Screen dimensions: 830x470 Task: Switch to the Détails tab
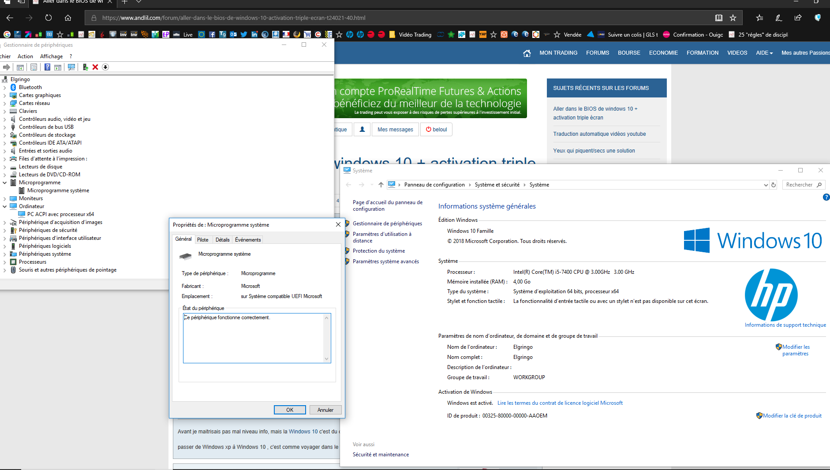pyautogui.click(x=223, y=240)
